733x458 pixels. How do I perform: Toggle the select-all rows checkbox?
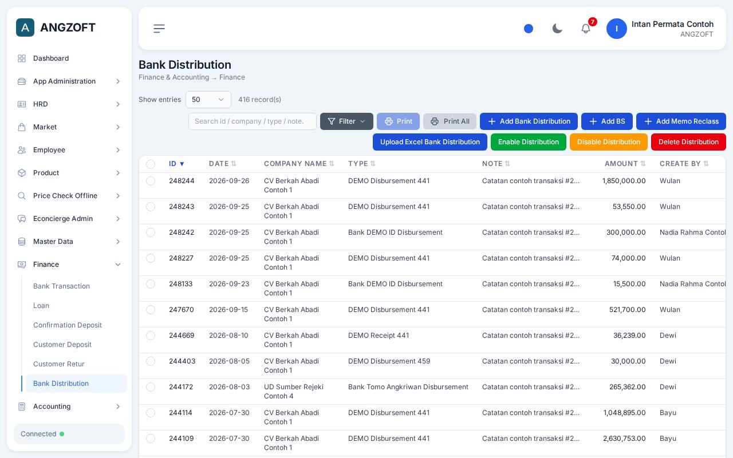pos(151,164)
